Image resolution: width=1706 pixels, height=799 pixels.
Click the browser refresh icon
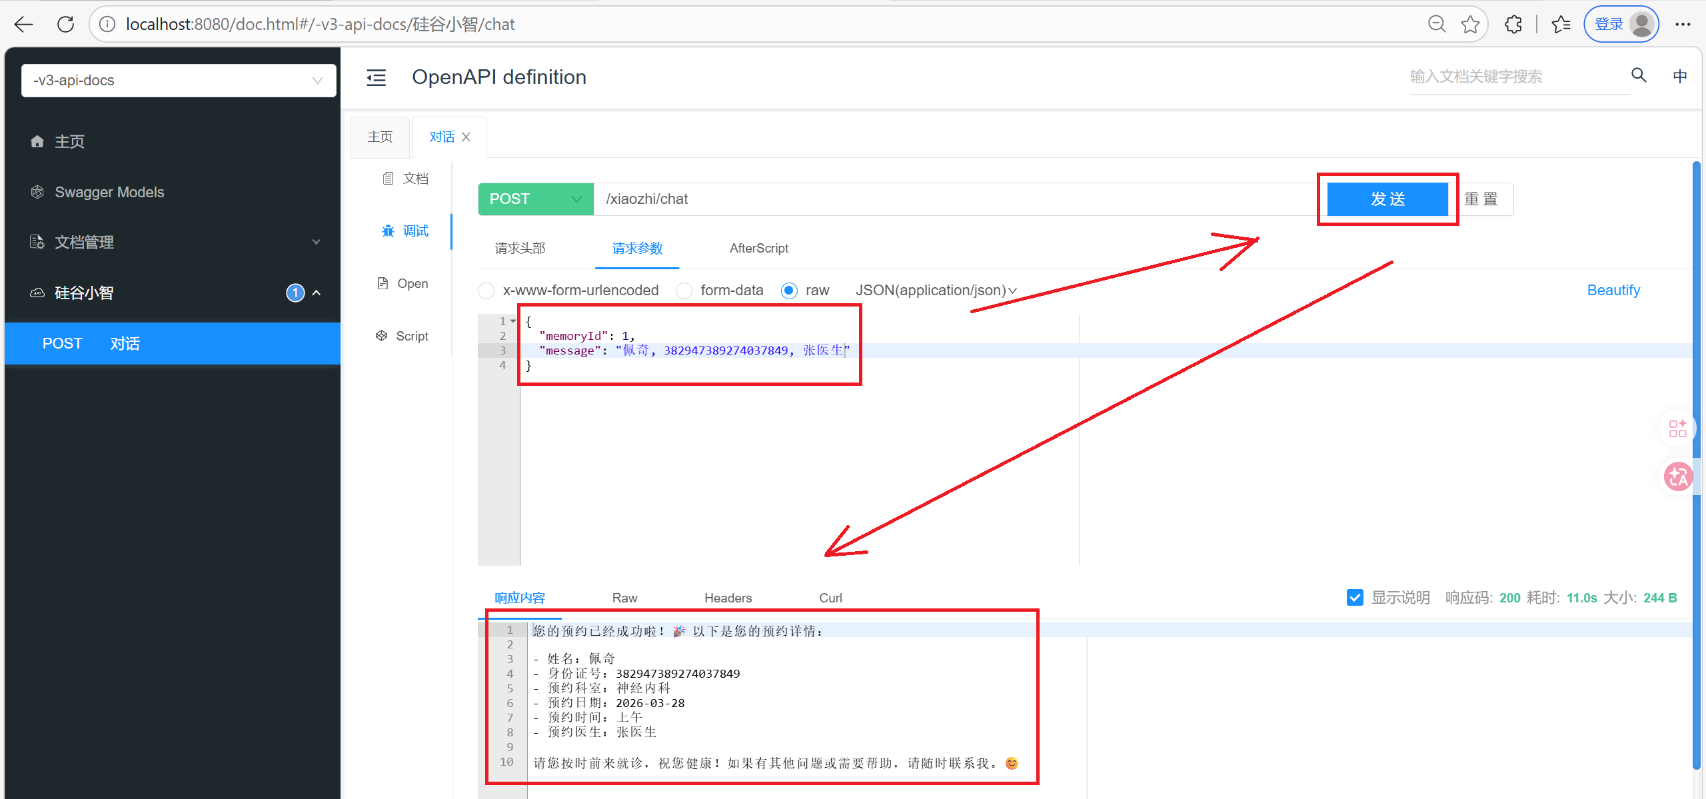(65, 25)
